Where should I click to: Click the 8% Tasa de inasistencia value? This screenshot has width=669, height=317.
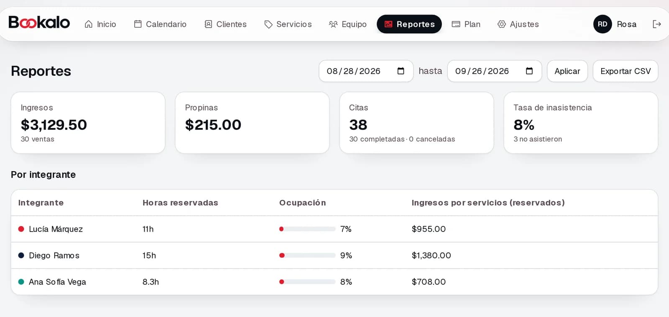coord(524,125)
